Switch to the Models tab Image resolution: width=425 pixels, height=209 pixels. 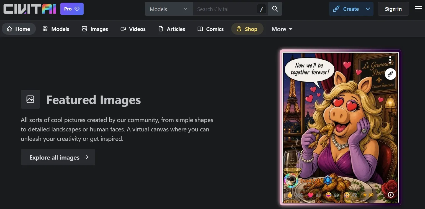[x=56, y=29]
